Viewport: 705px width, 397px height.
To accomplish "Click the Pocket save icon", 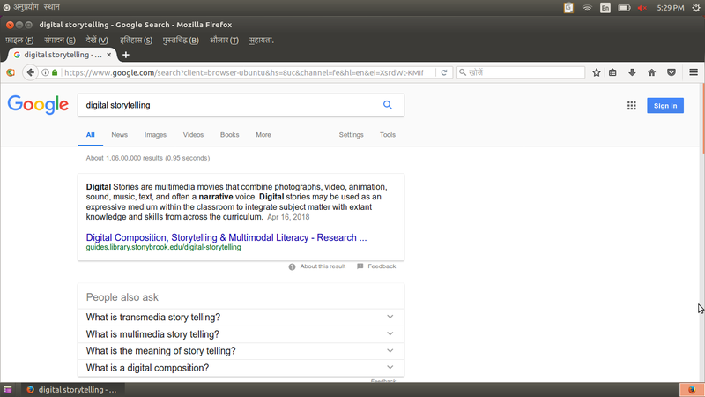I will 672,72.
